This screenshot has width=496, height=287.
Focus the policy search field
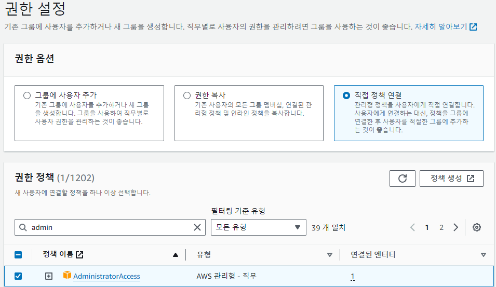[x=110, y=227]
